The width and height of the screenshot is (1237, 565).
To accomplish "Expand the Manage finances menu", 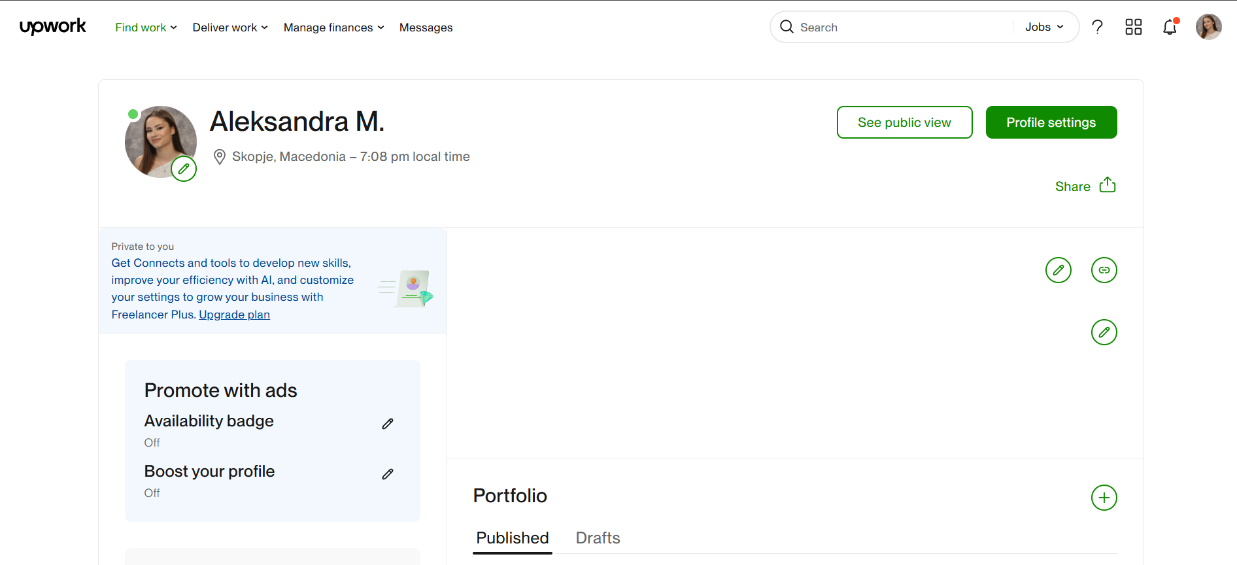I will (x=333, y=27).
